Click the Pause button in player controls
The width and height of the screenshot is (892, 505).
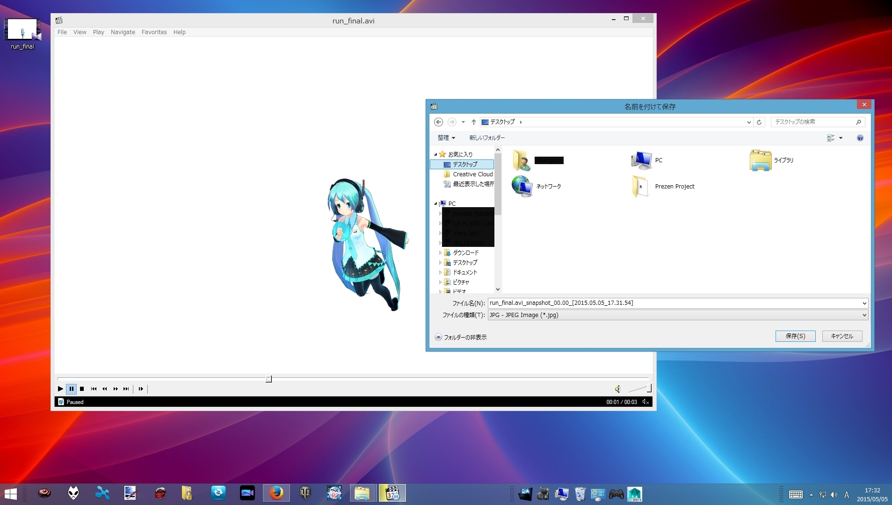[71, 389]
